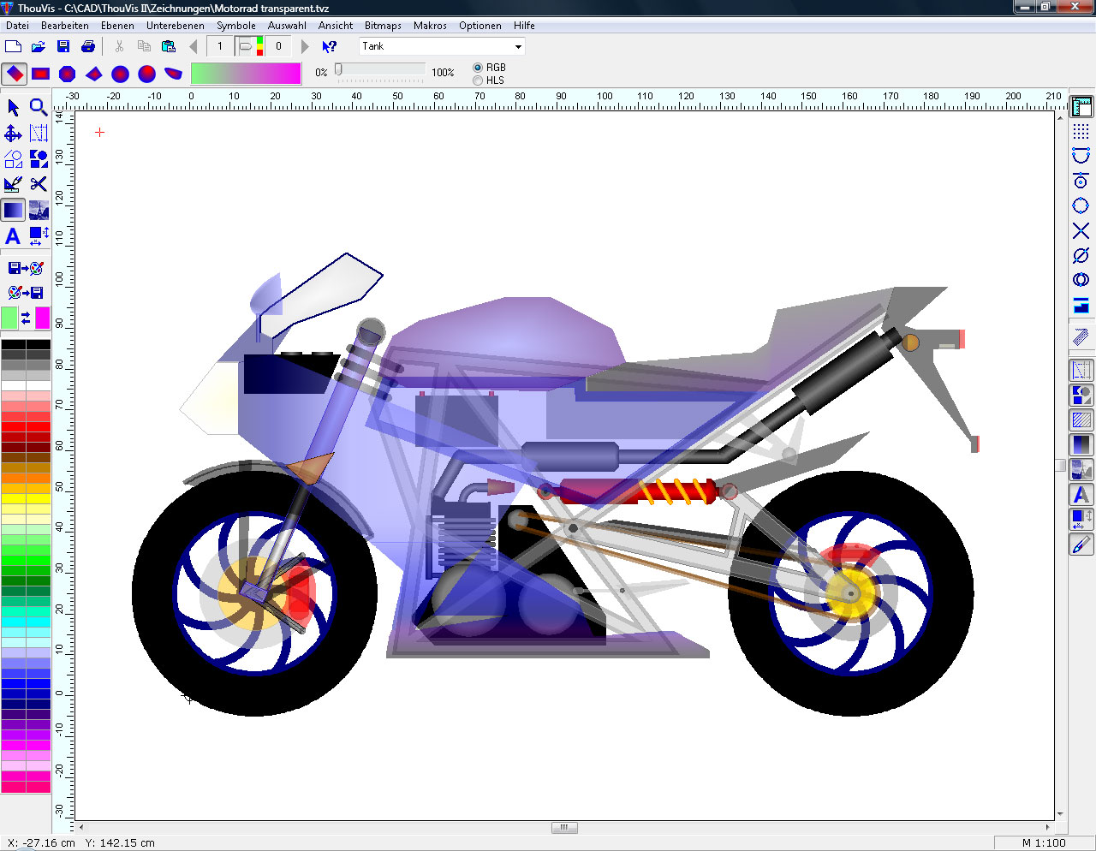This screenshot has width=1096, height=851.
Task: Click the blue floppy disk save icon
Action: 63,46
